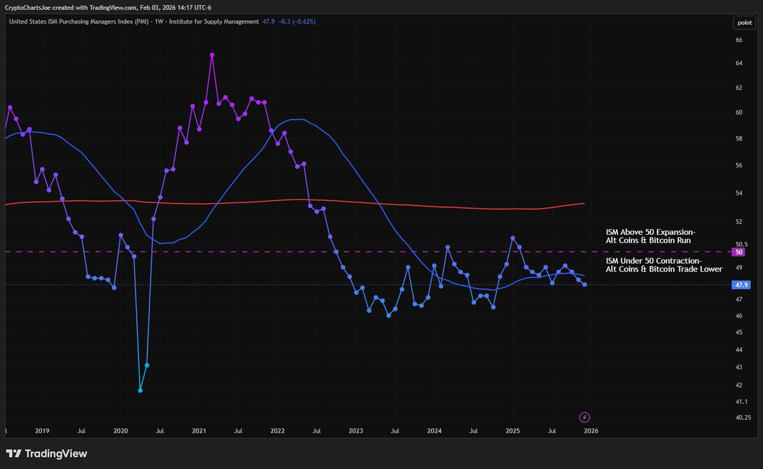Screen dimensions: 763x469
Task: Click the 2025 label on time axis
Action: (512, 431)
